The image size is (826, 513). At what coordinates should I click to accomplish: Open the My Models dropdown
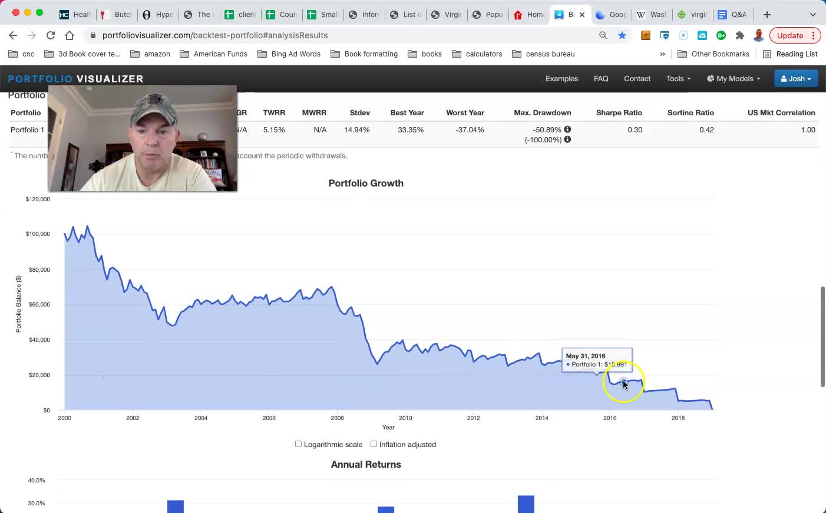(734, 79)
